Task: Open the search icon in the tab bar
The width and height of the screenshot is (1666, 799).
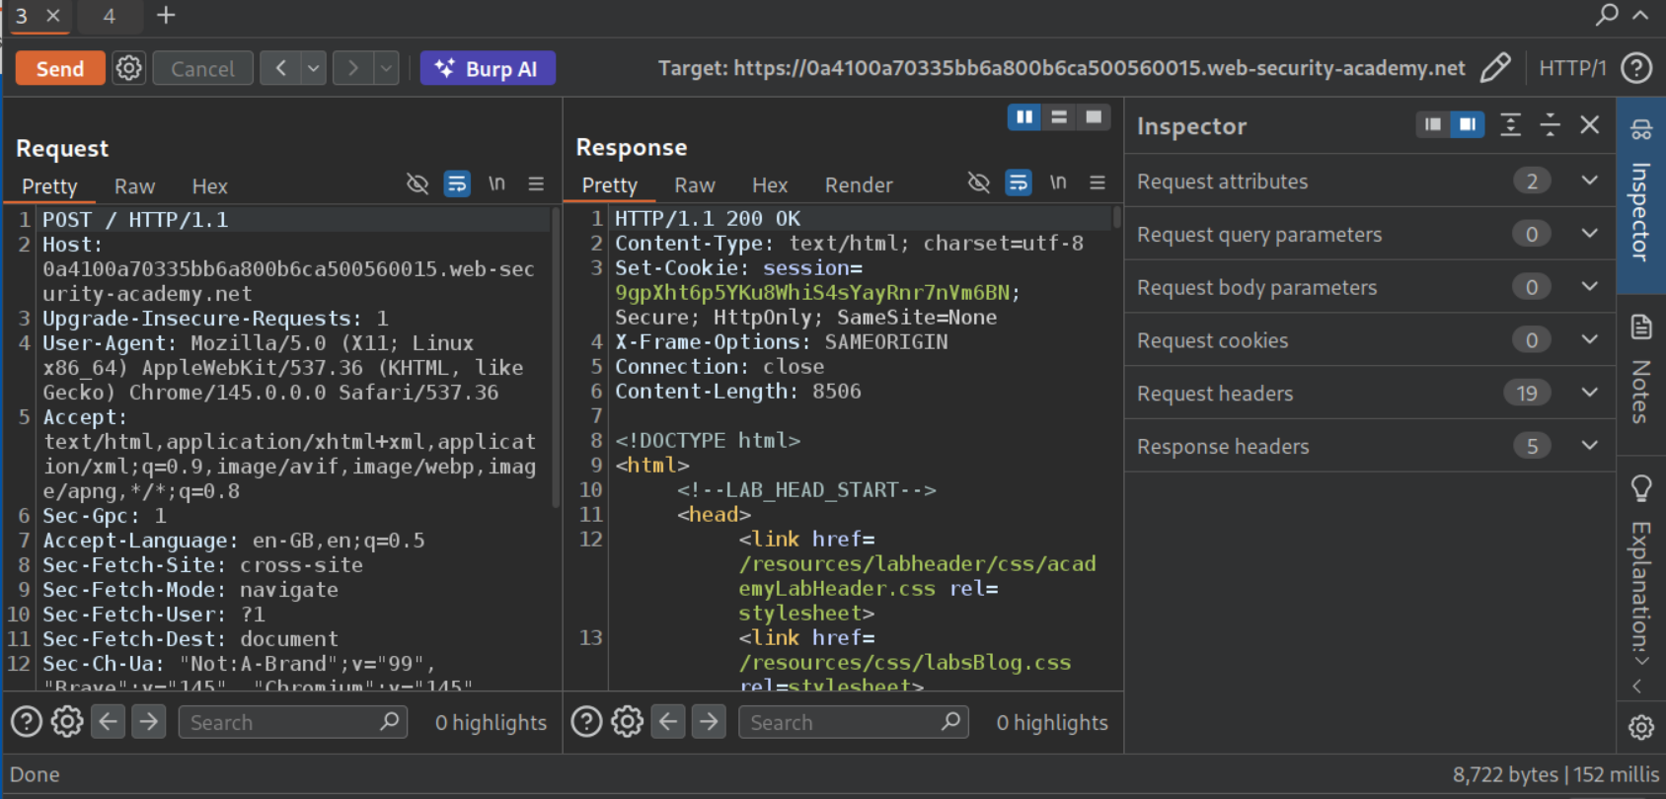Action: click(x=1607, y=15)
